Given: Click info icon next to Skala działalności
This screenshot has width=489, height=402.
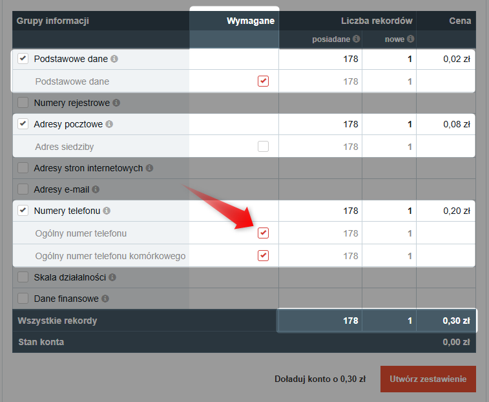Looking at the screenshot, I should (112, 277).
